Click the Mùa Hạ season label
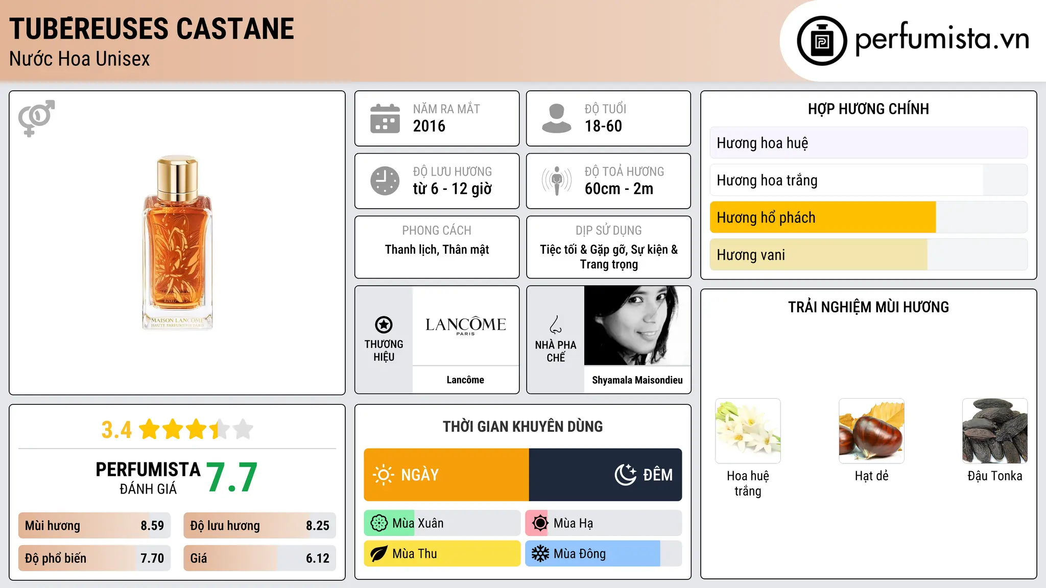 coord(574,523)
